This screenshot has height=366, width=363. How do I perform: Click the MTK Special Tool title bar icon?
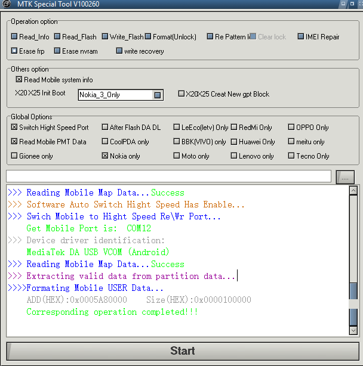[x=7, y=4]
